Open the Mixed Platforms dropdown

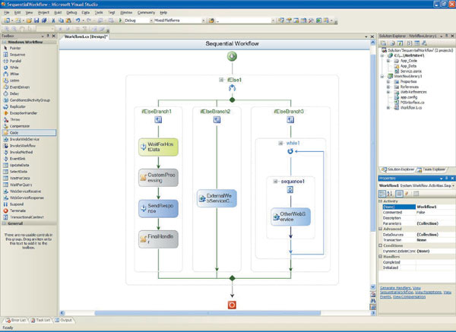pos(203,21)
